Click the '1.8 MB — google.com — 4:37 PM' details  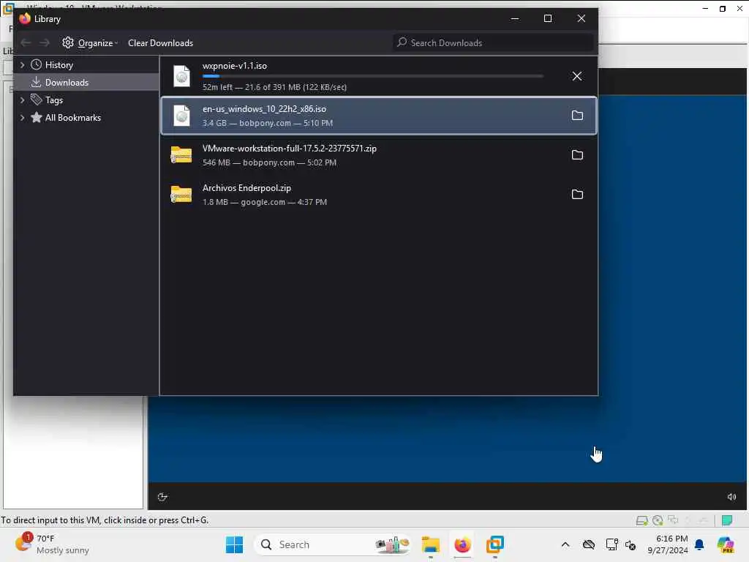(x=265, y=202)
